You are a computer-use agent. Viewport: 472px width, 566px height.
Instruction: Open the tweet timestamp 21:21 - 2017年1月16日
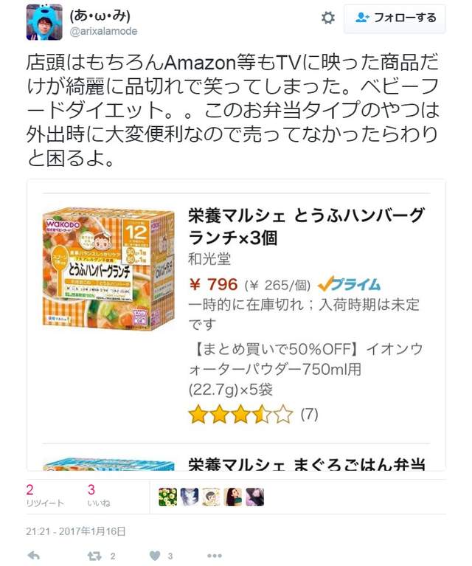[76, 531]
